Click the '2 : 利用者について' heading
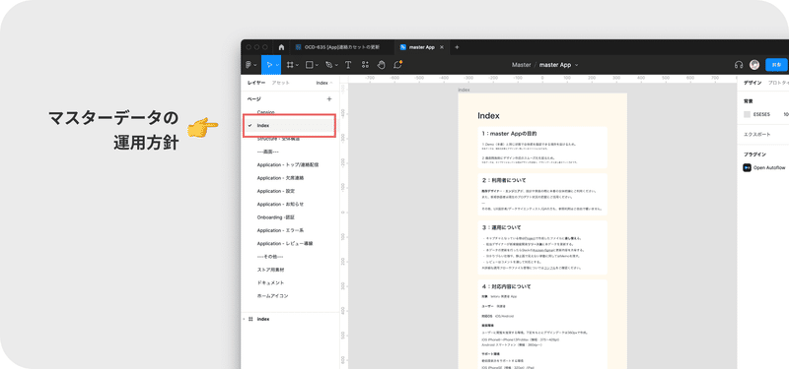The height and width of the screenshot is (369, 789). coord(504,180)
